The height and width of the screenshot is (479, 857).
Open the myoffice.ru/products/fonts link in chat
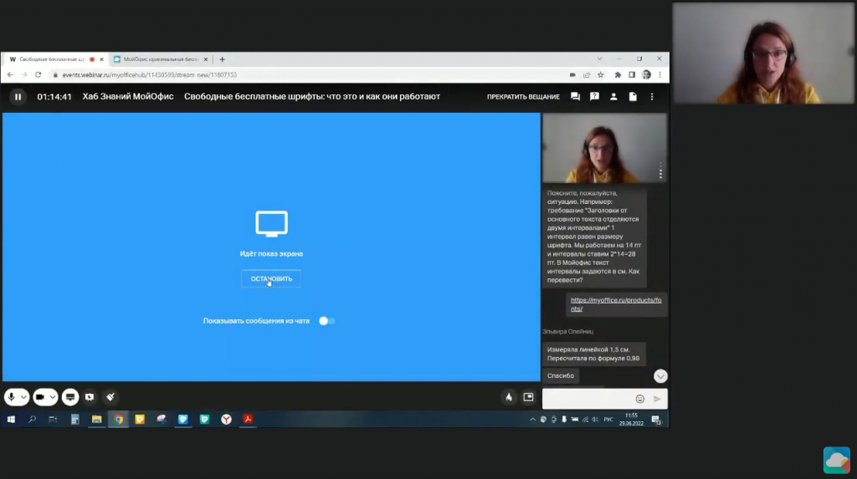616,304
